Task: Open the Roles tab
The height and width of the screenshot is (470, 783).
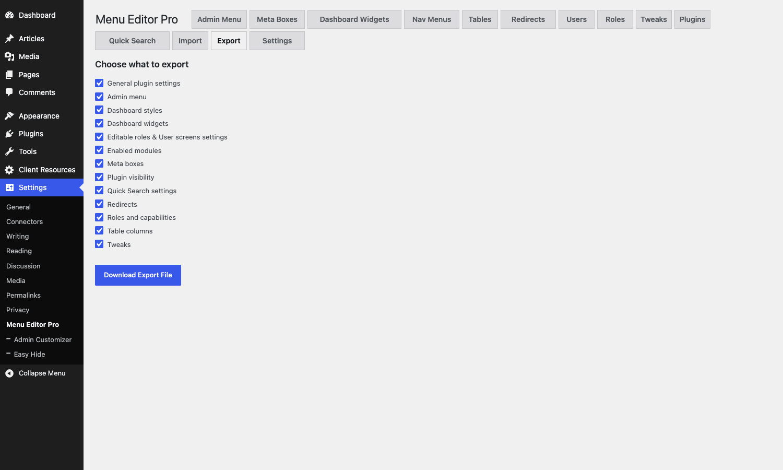Action: [615, 19]
